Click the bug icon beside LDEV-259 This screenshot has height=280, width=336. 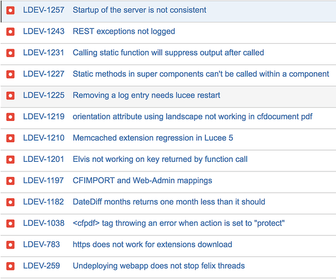pyautogui.click(x=10, y=266)
